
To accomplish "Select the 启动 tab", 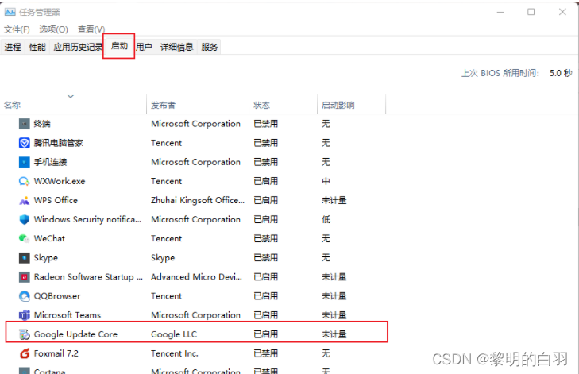I will (119, 46).
